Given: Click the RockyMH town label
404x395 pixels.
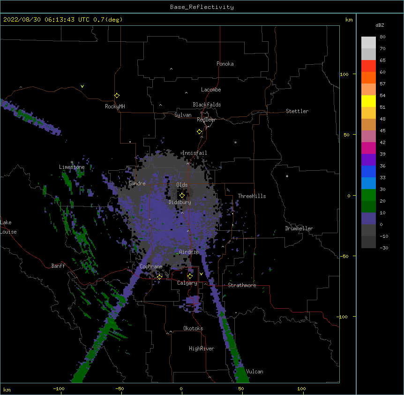Looking at the screenshot, I should pos(115,106).
